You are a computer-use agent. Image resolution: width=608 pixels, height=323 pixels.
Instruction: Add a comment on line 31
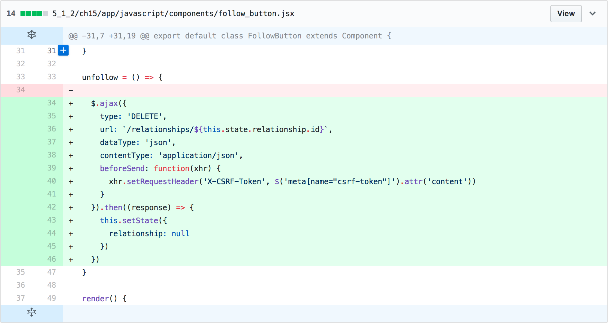pos(63,50)
